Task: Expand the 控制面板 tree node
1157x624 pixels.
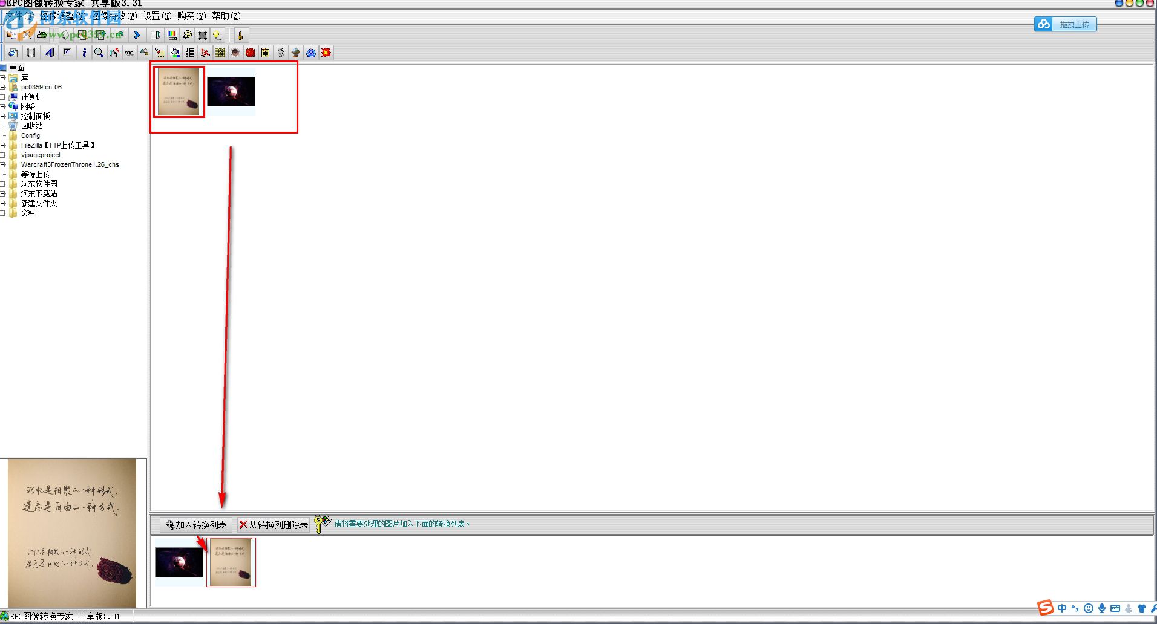Action: pyautogui.click(x=3, y=116)
